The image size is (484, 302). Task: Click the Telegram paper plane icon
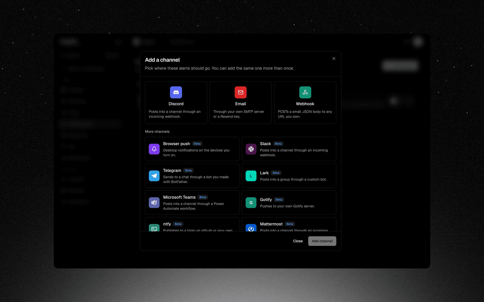[154, 176]
